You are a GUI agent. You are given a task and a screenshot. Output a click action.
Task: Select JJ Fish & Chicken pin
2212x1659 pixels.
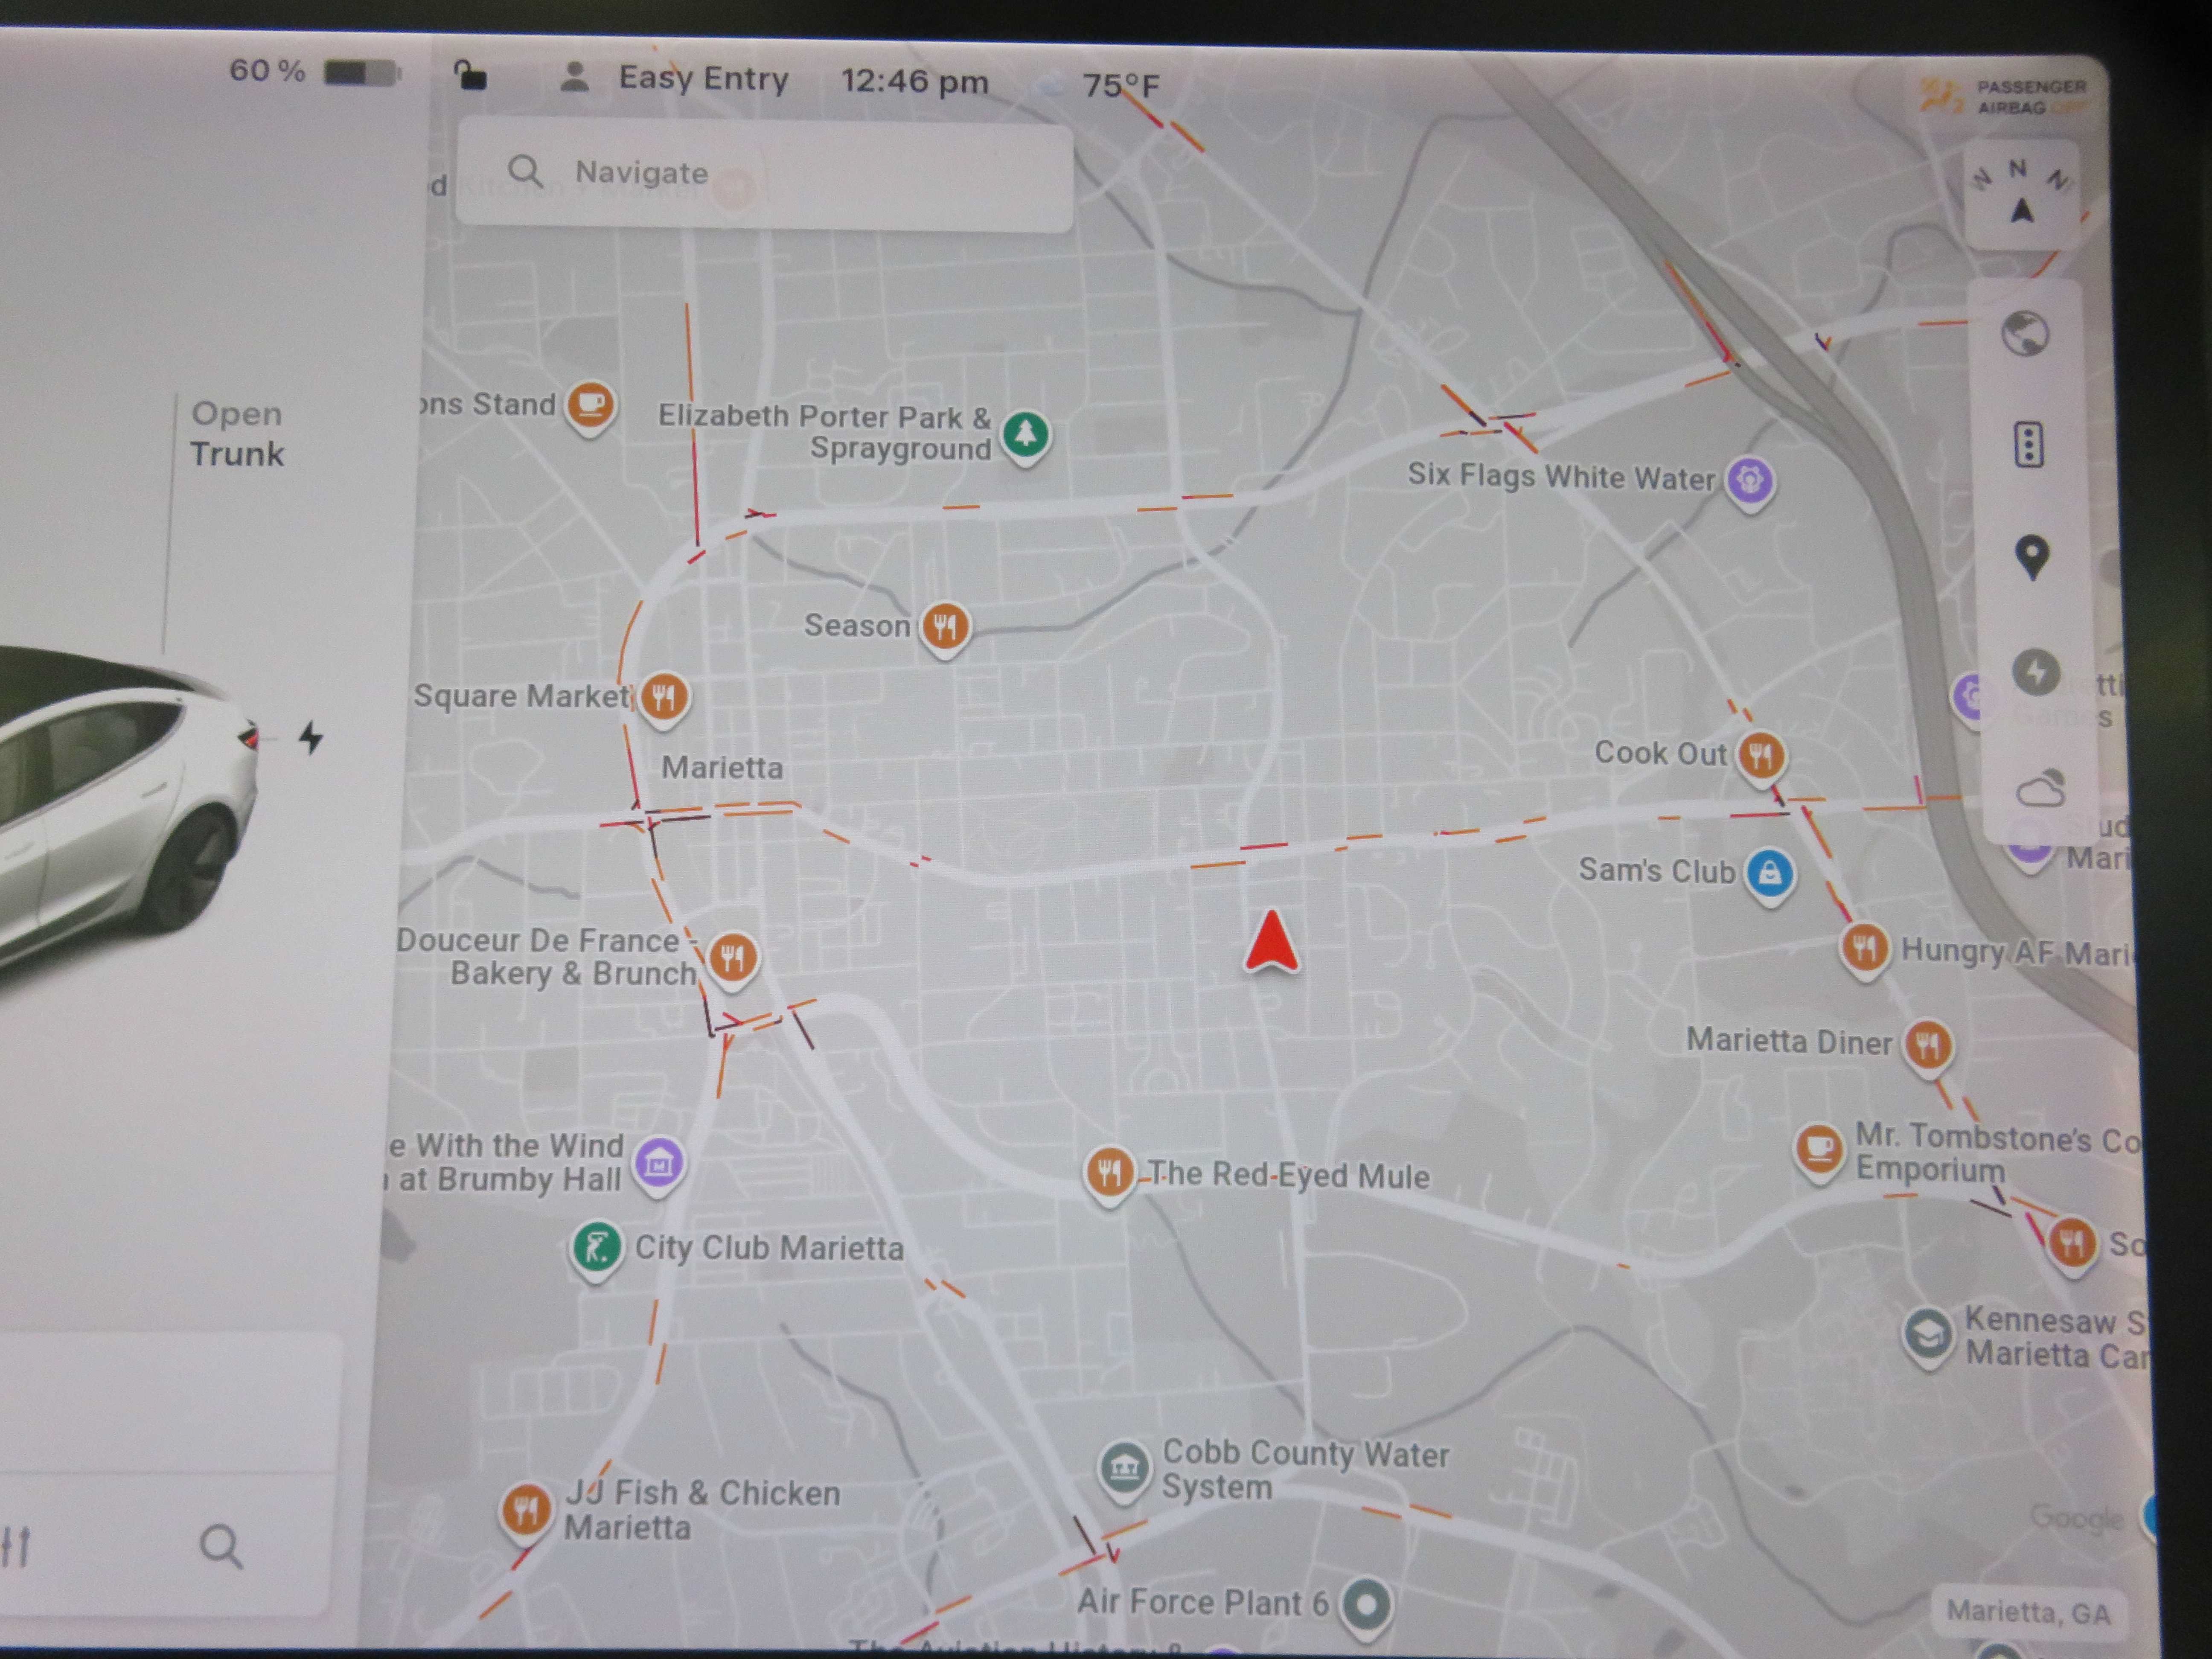click(526, 1511)
